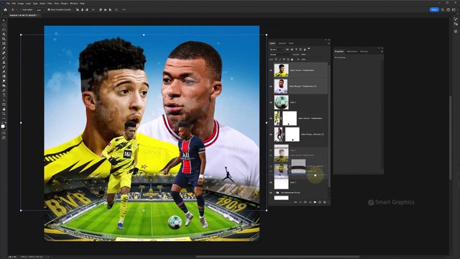Click the Kylian Mbappé full-body layer mask thumbnail
The height and width of the screenshot is (259, 460).
click(293, 135)
